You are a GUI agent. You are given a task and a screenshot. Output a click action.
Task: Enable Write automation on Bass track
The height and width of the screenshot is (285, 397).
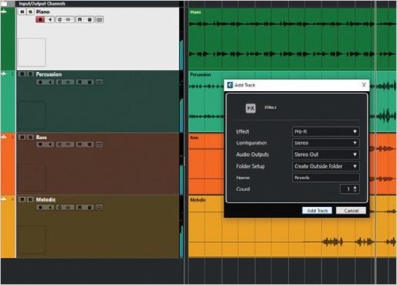pyautogui.click(x=90, y=144)
